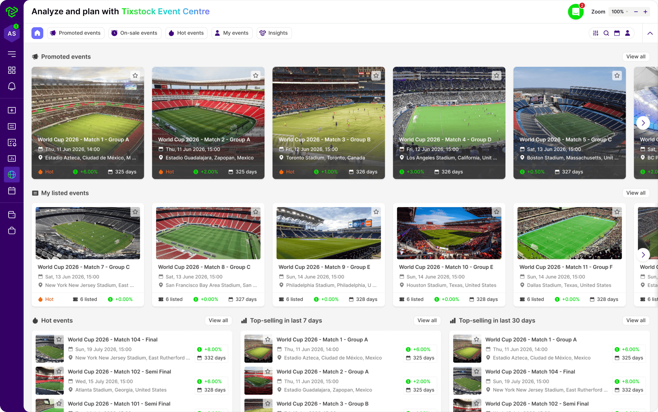Increase zoom with the plus button
658x412 pixels.
646,12
